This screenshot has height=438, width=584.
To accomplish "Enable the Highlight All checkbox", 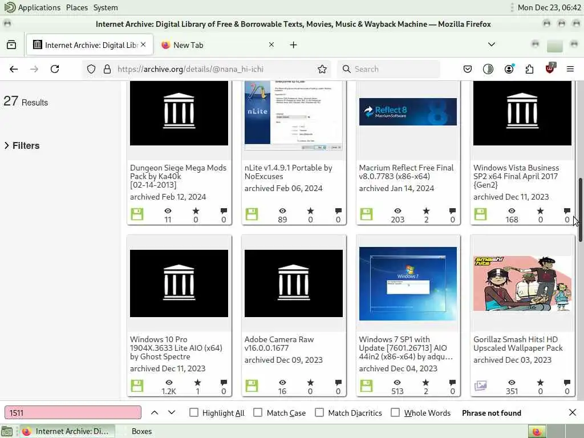I will coord(194,413).
